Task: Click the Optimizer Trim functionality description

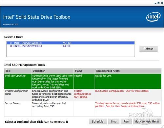Action: (52, 82)
